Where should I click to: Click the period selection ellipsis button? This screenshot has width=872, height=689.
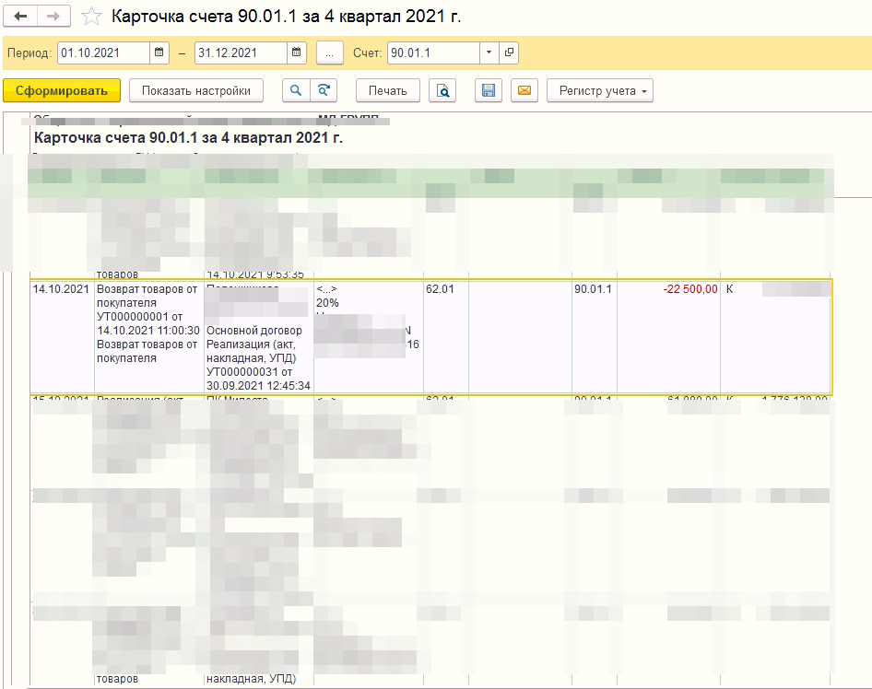(x=329, y=53)
